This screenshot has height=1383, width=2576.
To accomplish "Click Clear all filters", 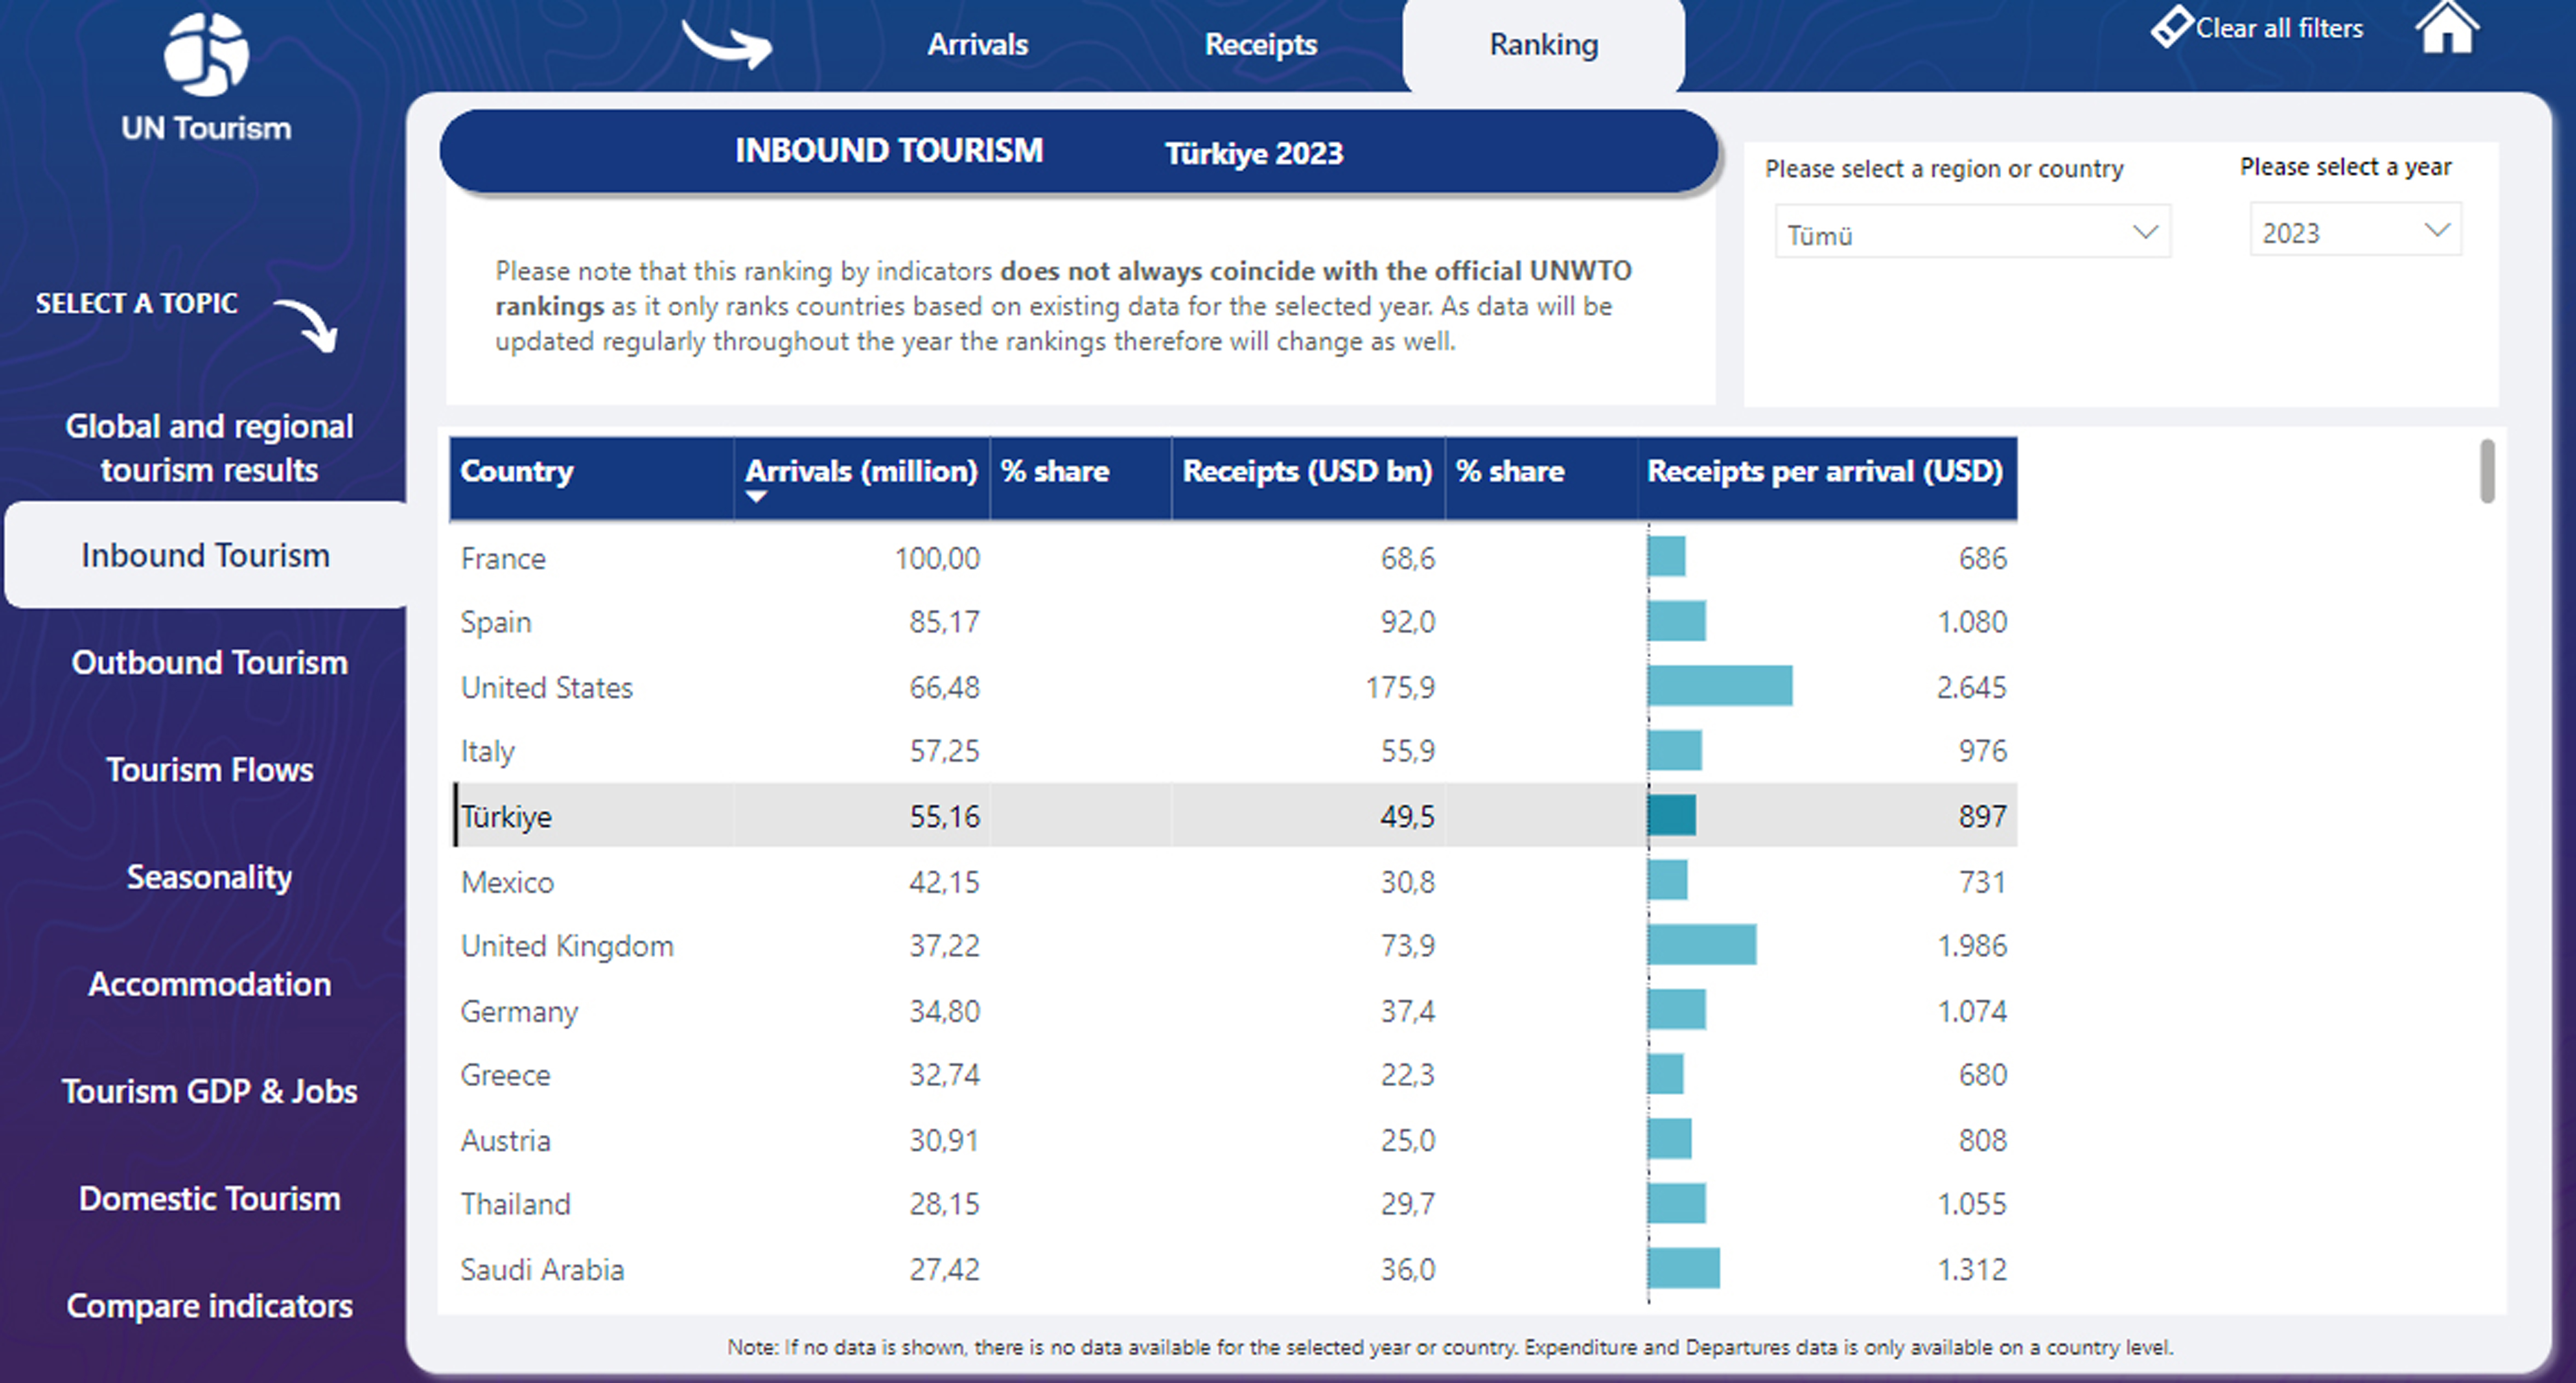I will click(x=2279, y=28).
